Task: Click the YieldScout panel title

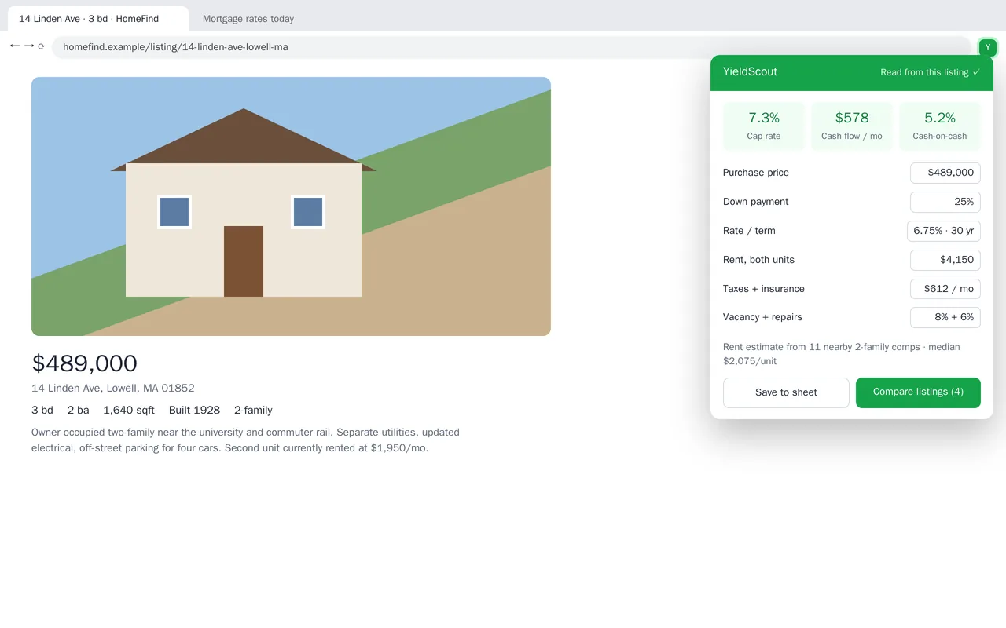Action: click(750, 72)
